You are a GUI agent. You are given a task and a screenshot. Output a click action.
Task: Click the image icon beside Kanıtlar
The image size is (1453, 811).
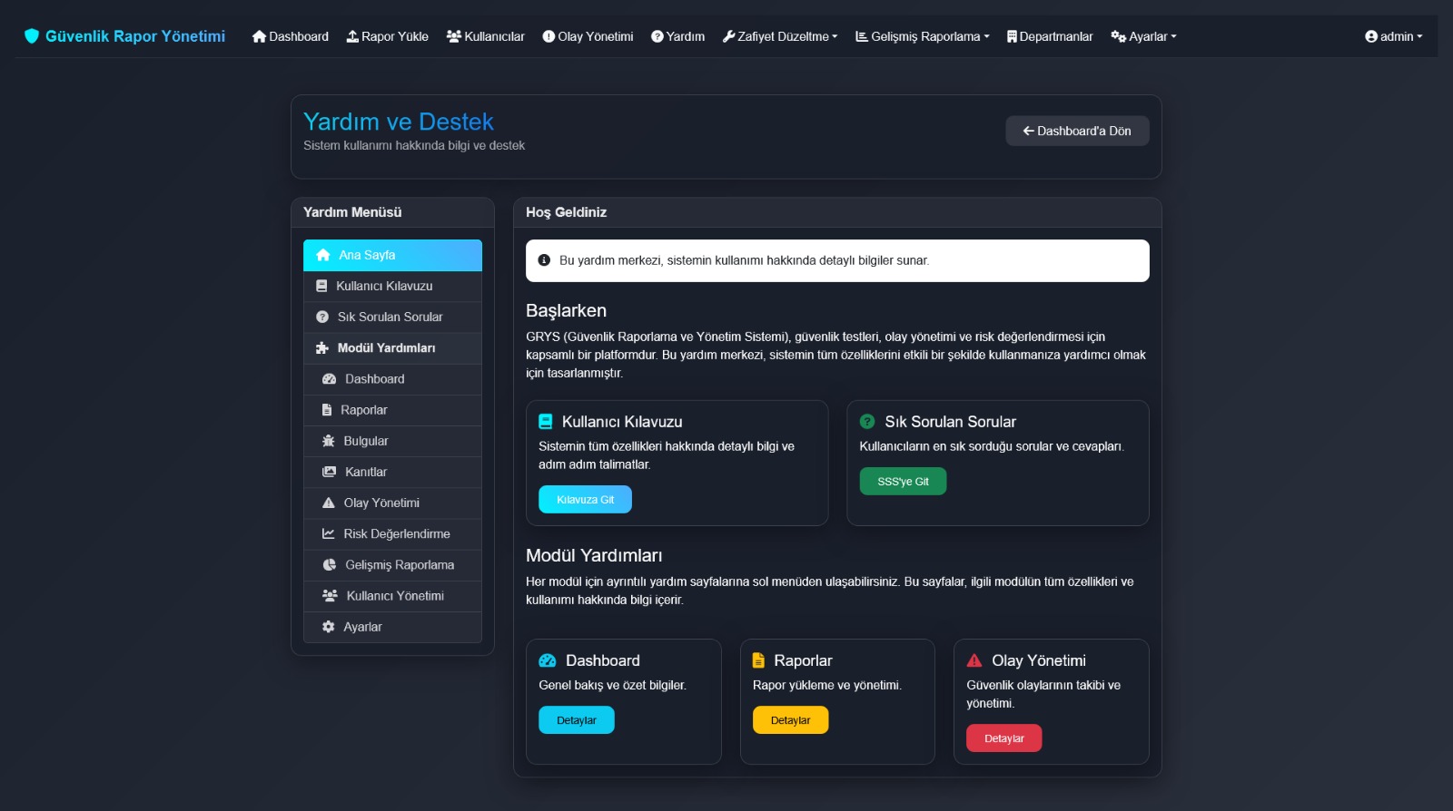point(330,472)
